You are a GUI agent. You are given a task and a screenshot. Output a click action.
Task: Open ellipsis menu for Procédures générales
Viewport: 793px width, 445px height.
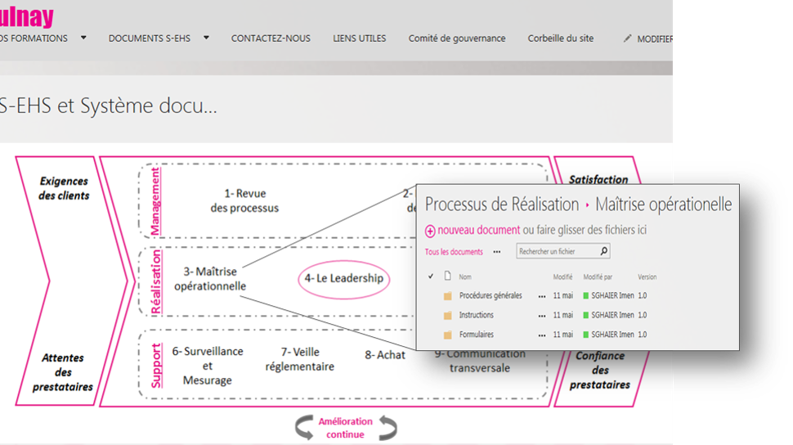click(x=541, y=296)
